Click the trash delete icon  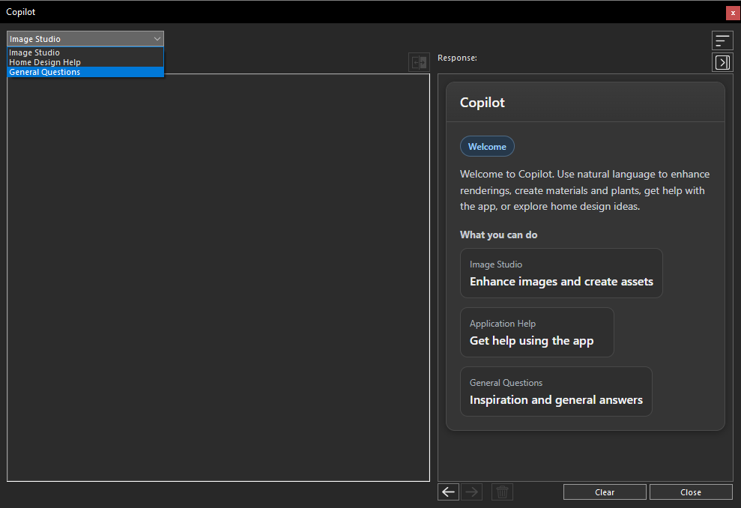(502, 492)
